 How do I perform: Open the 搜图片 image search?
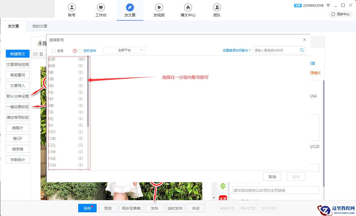coord(18,128)
